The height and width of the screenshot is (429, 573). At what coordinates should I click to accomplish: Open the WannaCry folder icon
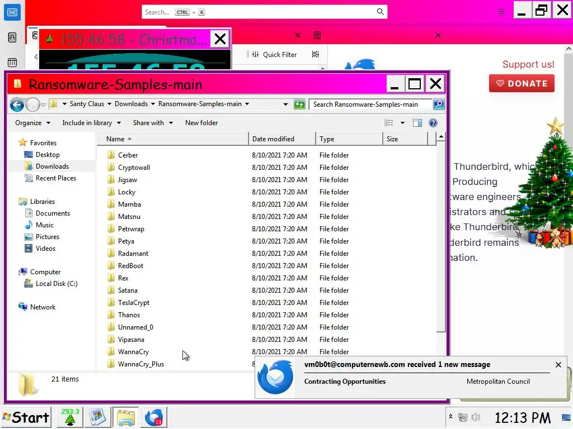tap(111, 352)
